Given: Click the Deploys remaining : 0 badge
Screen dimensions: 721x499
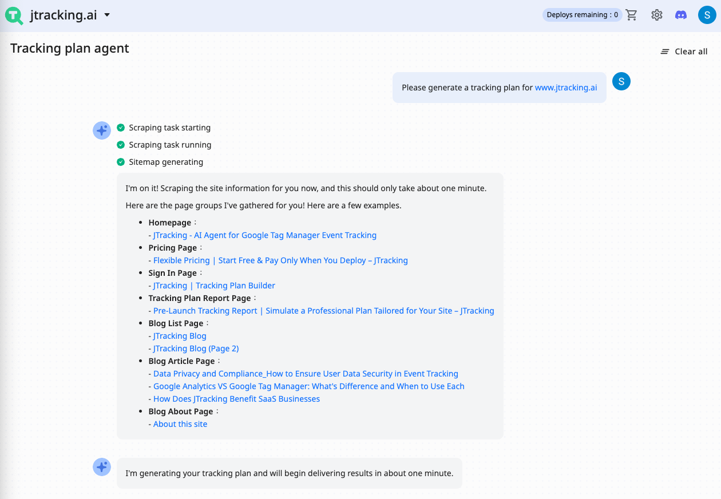Looking at the screenshot, I should coord(582,15).
